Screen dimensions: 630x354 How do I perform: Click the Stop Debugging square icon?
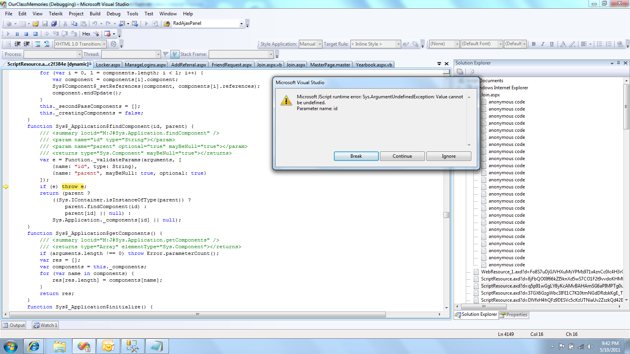[26, 34]
